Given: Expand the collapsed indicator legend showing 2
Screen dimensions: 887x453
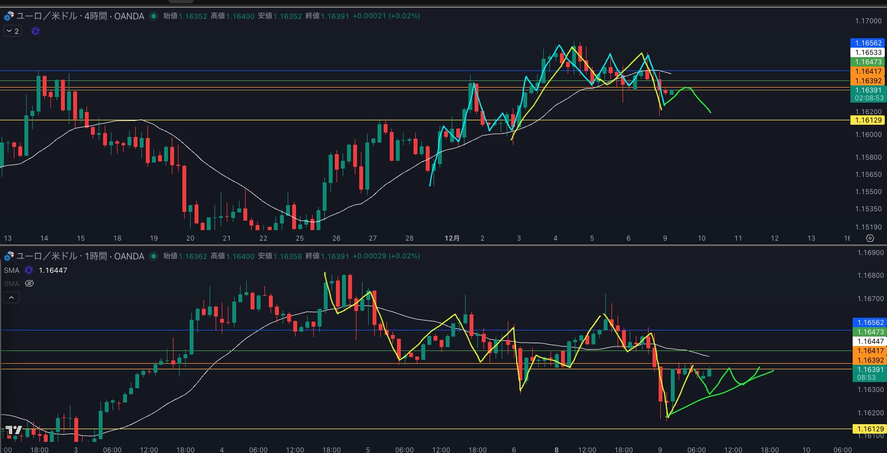Looking at the screenshot, I should (12, 31).
